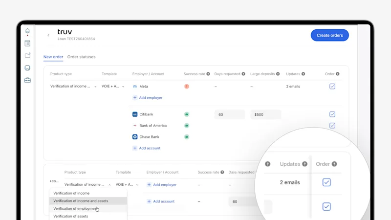Open lower Template VOIE + A... dropdown
The width and height of the screenshot is (391, 220).
coord(127,185)
